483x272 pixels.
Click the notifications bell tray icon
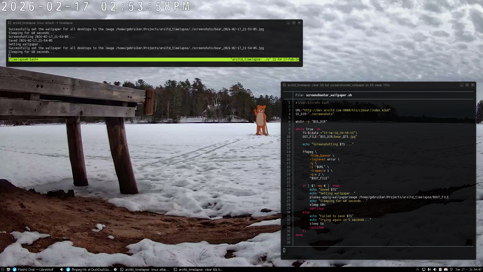[x=451, y=269]
